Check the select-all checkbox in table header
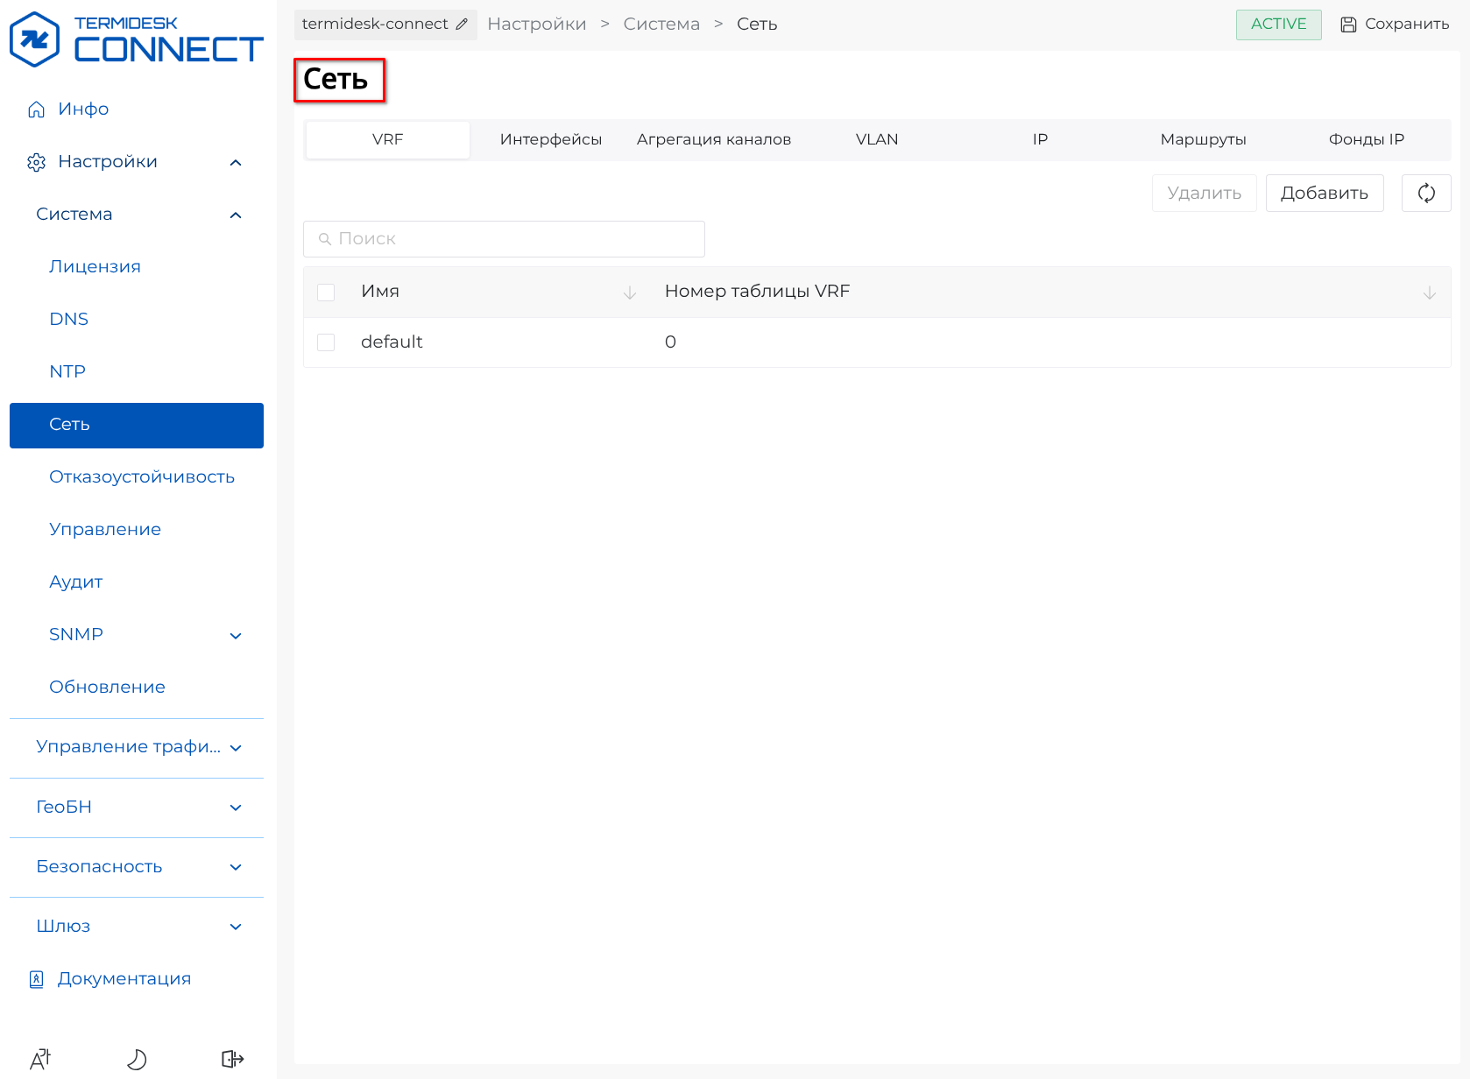 326,293
